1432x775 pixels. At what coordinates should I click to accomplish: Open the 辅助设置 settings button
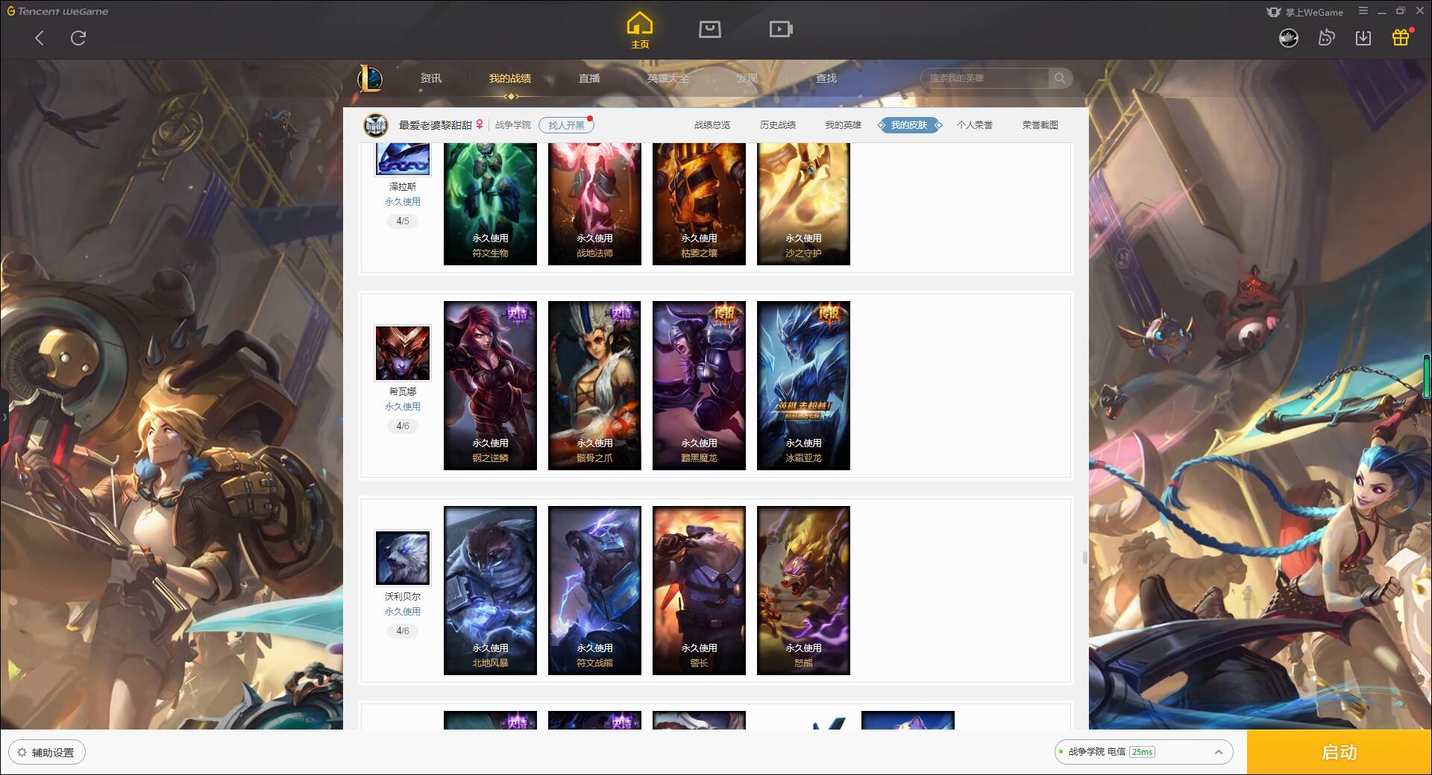(x=47, y=753)
